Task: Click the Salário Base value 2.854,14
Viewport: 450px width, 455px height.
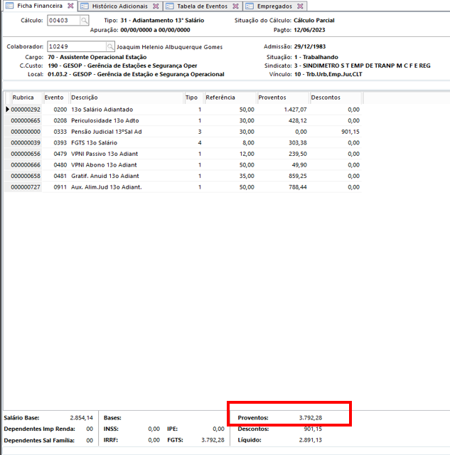Action: tap(82, 418)
